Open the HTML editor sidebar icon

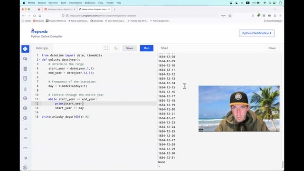pos(25,78)
